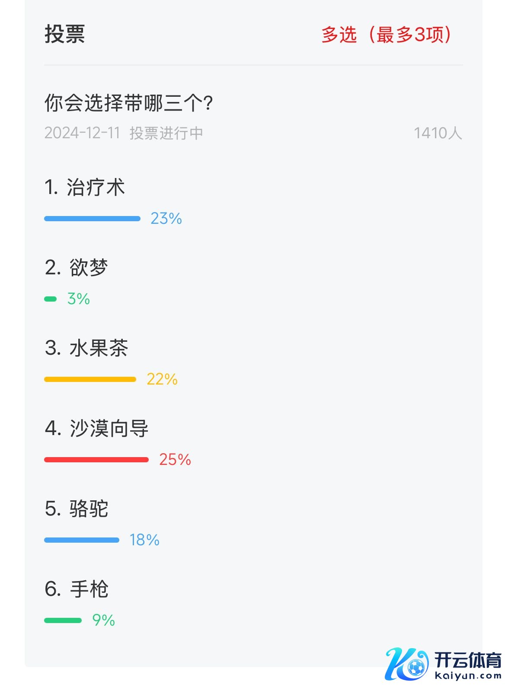Click the small green 3% bar
This screenshot has width=508, height=690.
tap(51, 299)
